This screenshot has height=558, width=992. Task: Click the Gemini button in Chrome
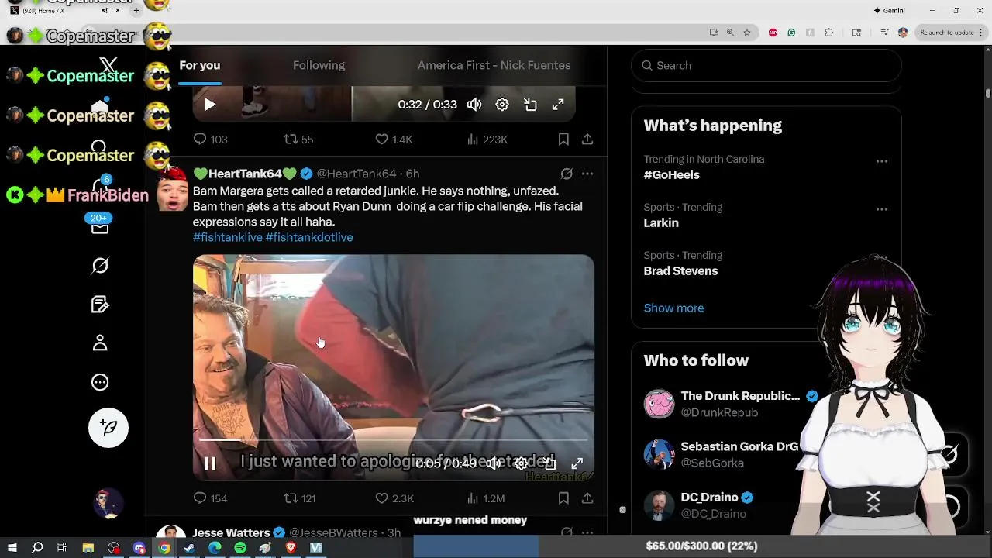pos(889,10)
